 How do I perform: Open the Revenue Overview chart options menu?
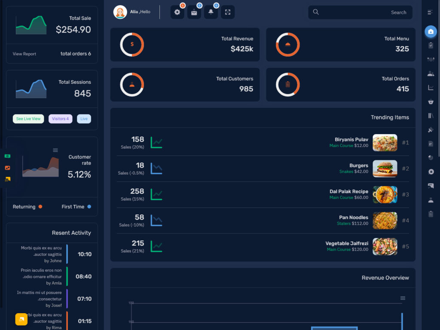[403, 297]
